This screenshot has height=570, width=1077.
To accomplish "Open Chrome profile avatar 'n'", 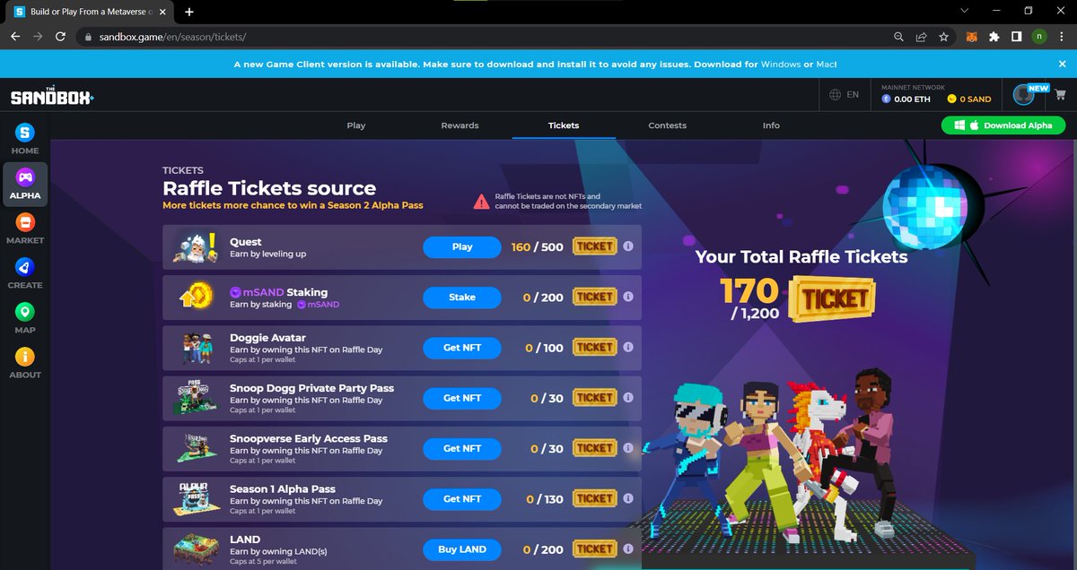I will pos(1039,37).
